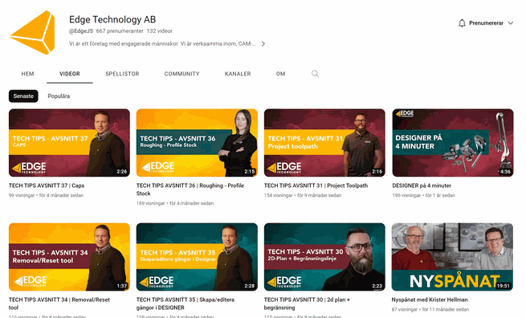Open the Avsnitt 30 2D-Plan thumbnail
The height and width of the screenshot is (318, 526).
[x=324, y=257]
